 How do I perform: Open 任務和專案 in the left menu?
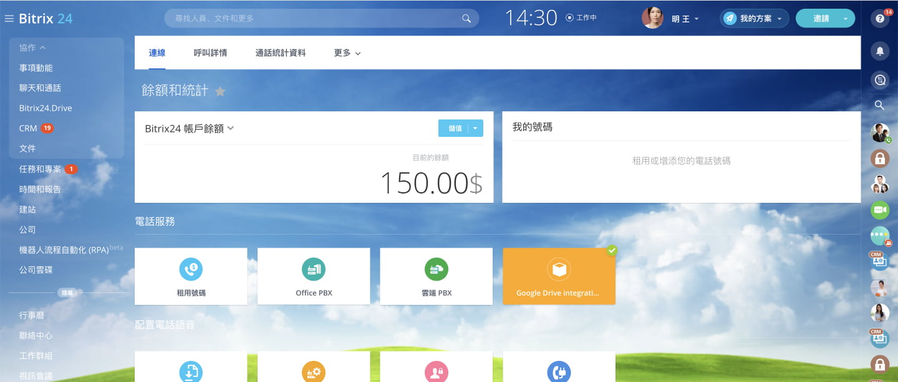click(40, 169)
